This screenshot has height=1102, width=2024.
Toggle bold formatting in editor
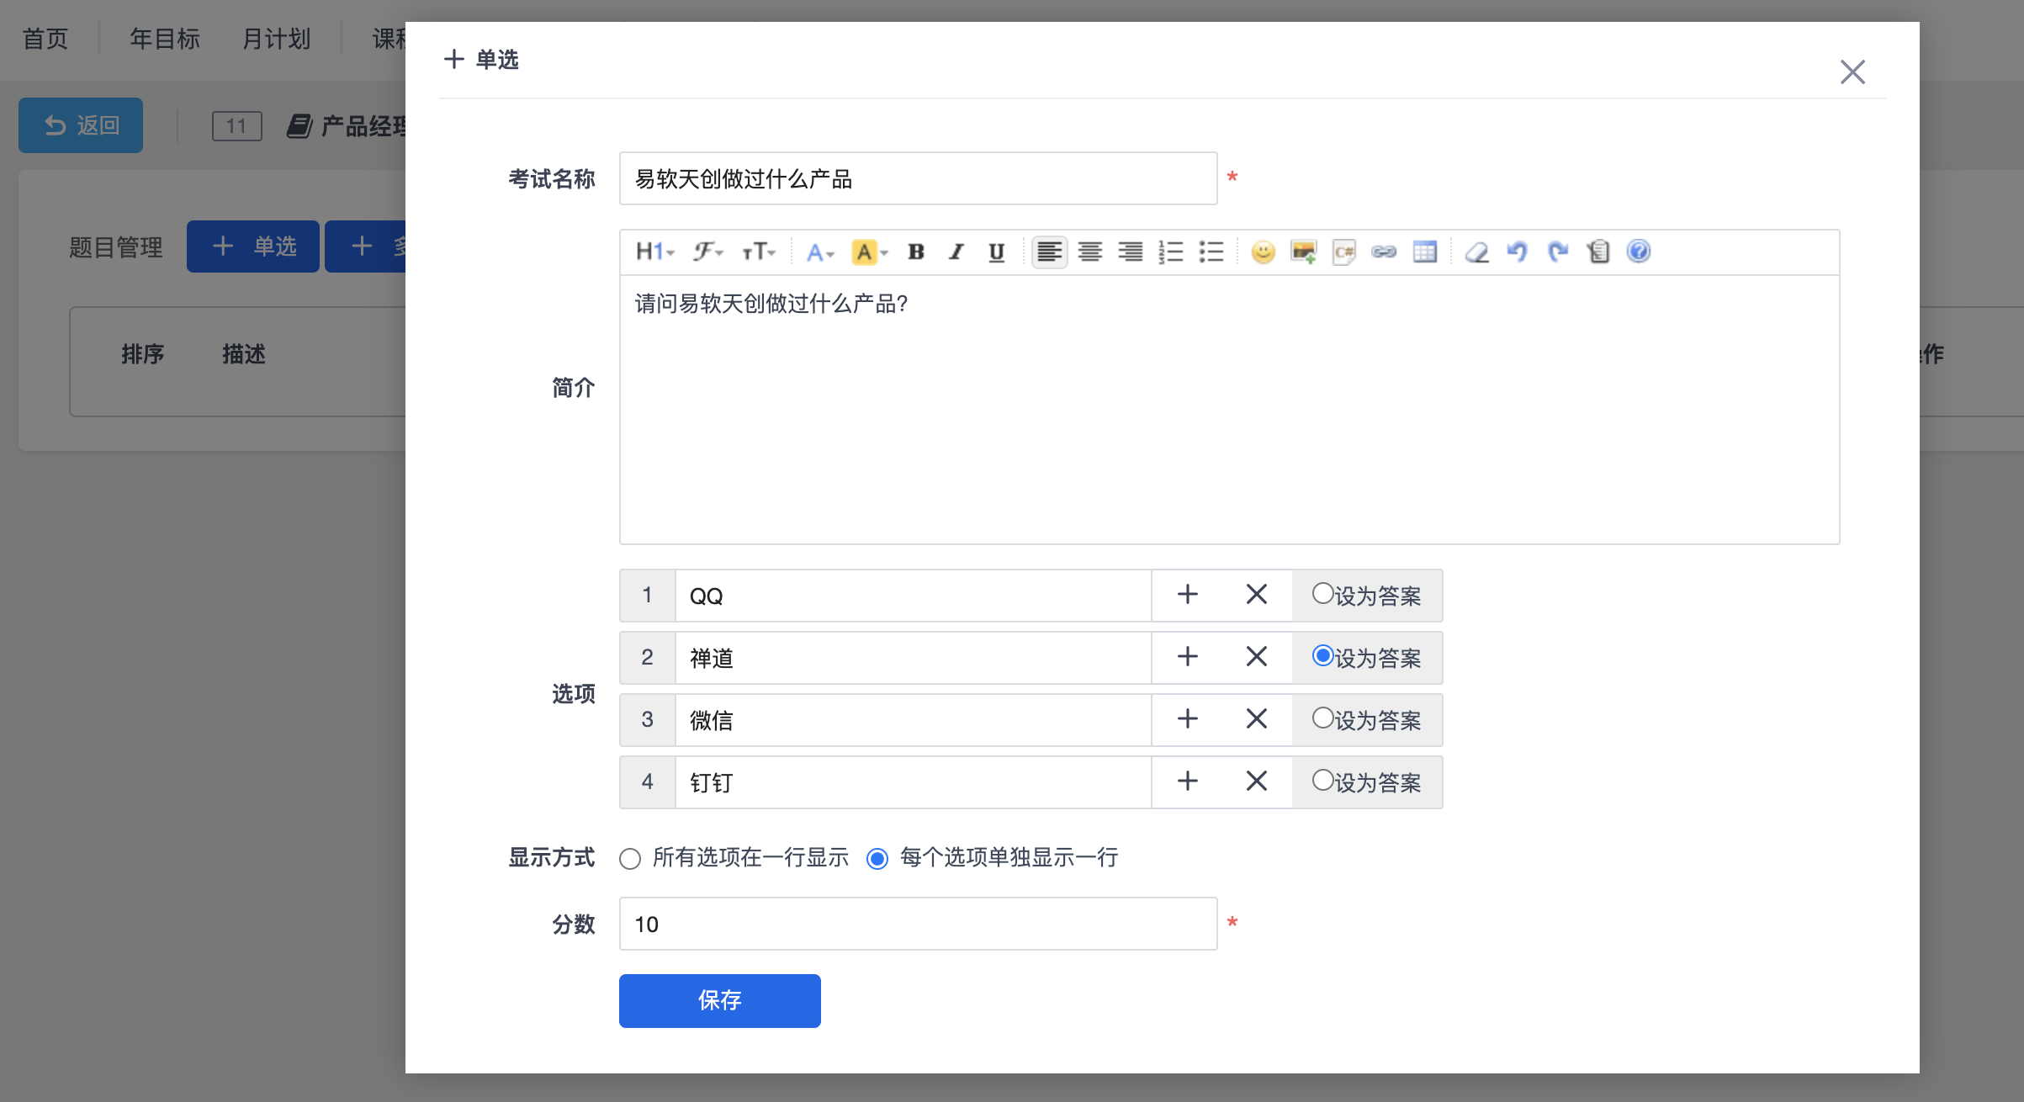(916, 252)
